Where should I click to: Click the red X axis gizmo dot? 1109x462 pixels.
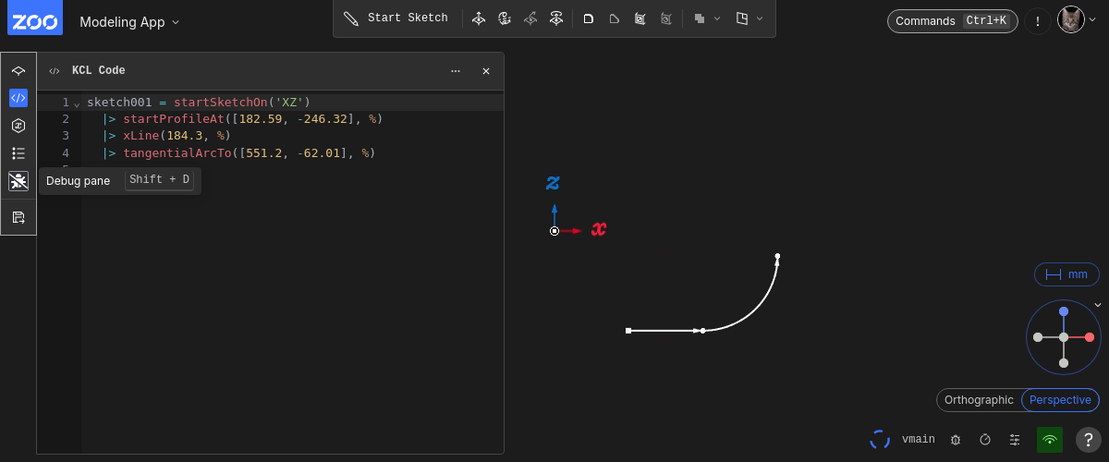coord(1090,337)
